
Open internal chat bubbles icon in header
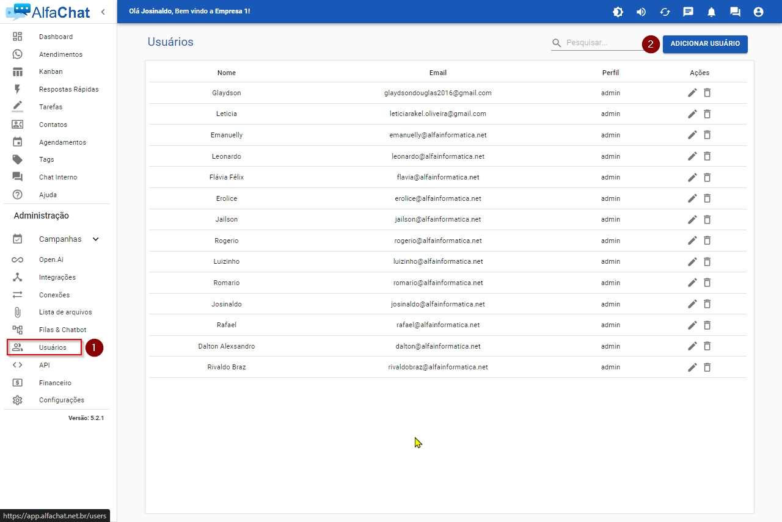click(x=735, y=12)
